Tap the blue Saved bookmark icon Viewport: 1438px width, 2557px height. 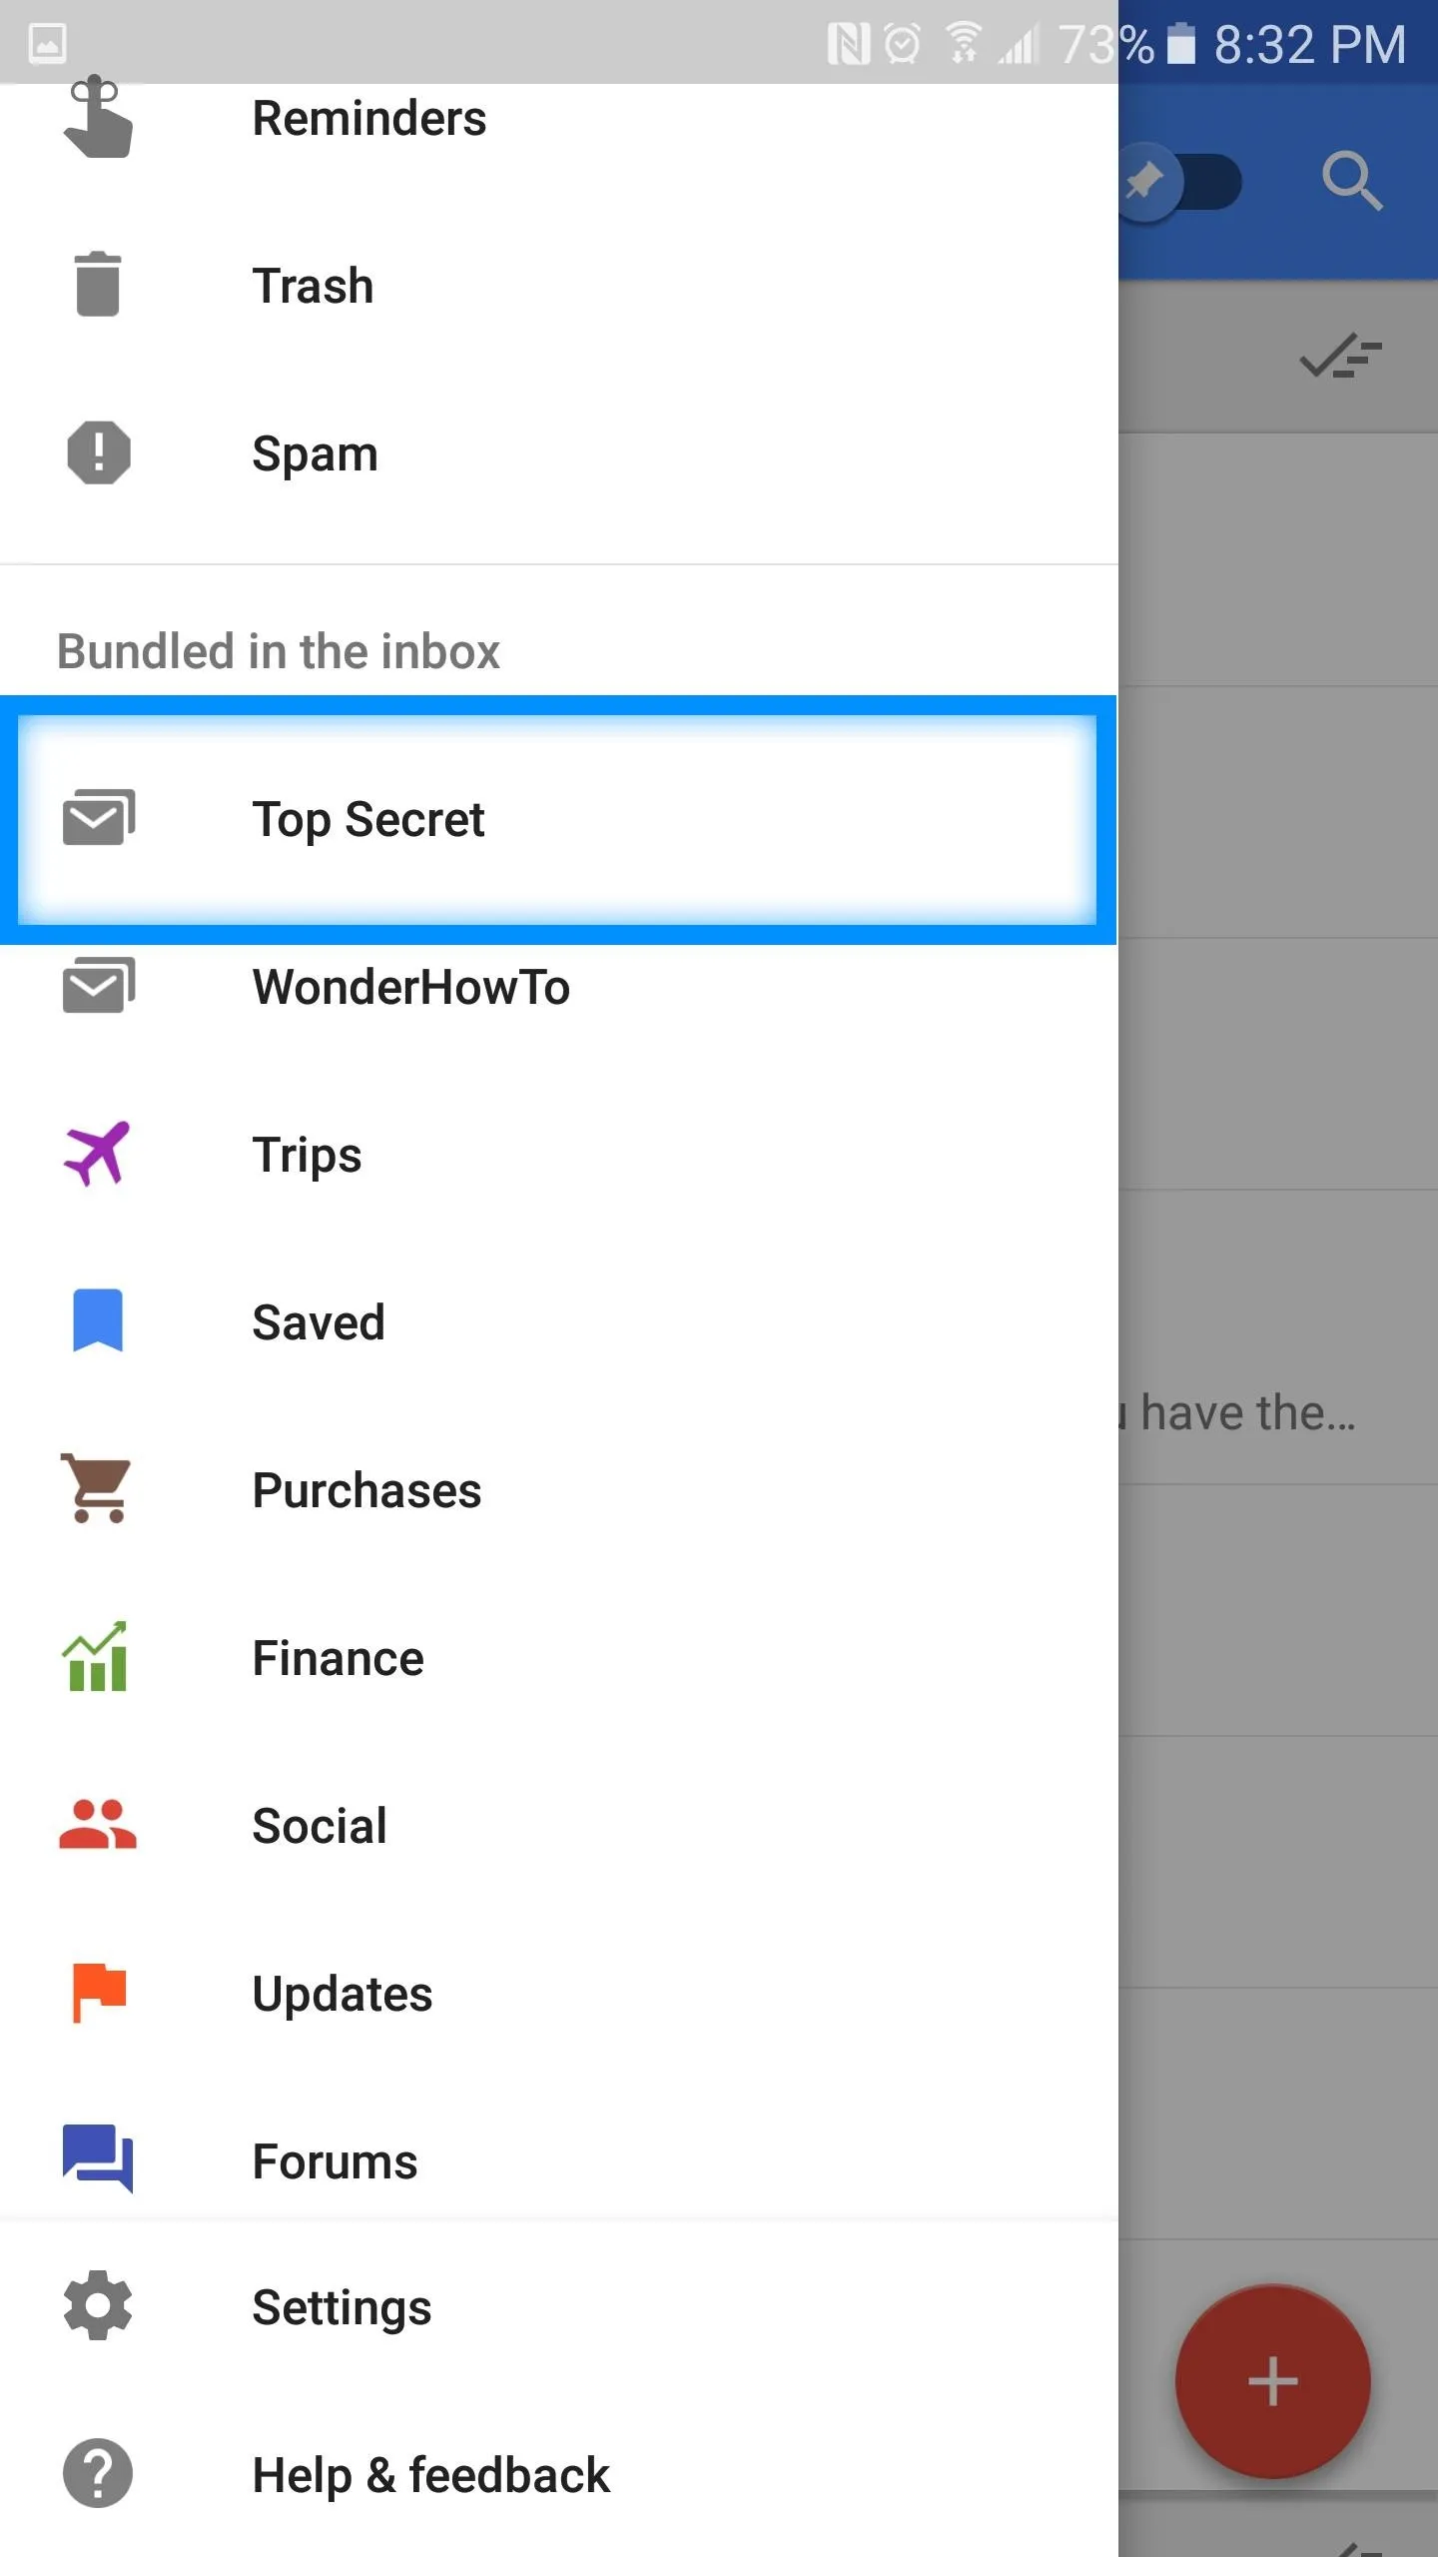[98, 1320]
